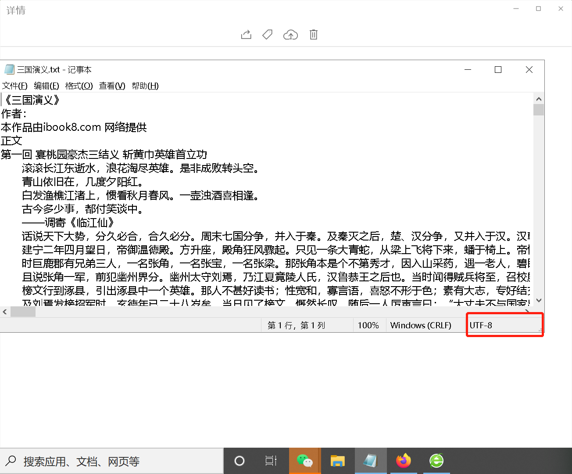Switch to Notepad on the taskbar

371,461
